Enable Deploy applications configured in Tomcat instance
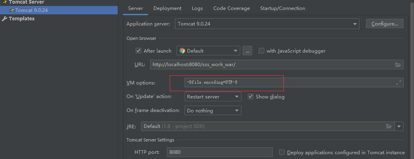Image resolution: width=414 pixels, height=159 pixels. tap(282, 152)
